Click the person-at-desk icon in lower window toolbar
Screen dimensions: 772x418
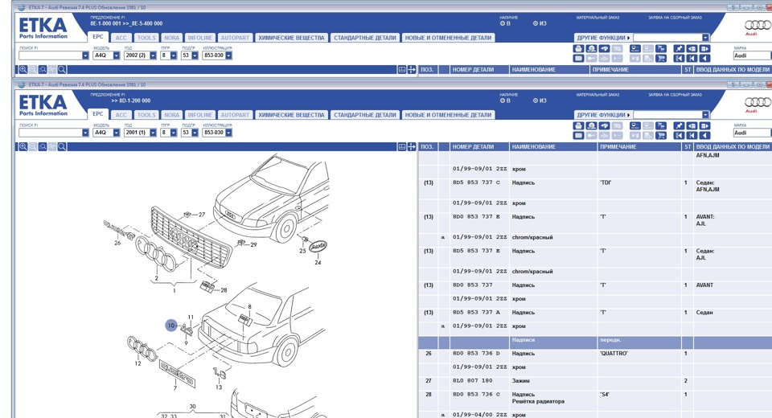(x=591, y=125)
